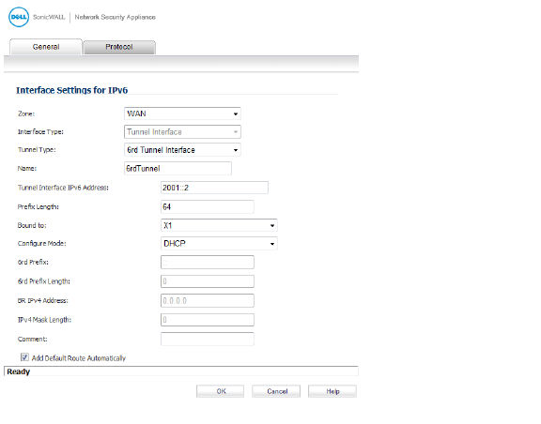Image resolution: width=541 pixels, height=424 pixels.
Task: Click the 6rd Prefix input field
Action: click(x=208, y=262)
